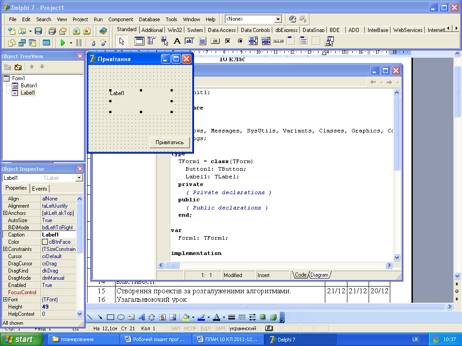Select Button1 in Object TreeView
Viewport: 462px width, 346px height.
(28, 86)
